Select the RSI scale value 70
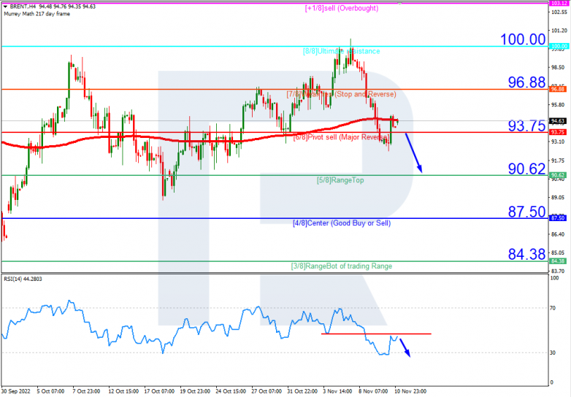Image resolution: width=571 pixels, height=397 pixels. 553,308
